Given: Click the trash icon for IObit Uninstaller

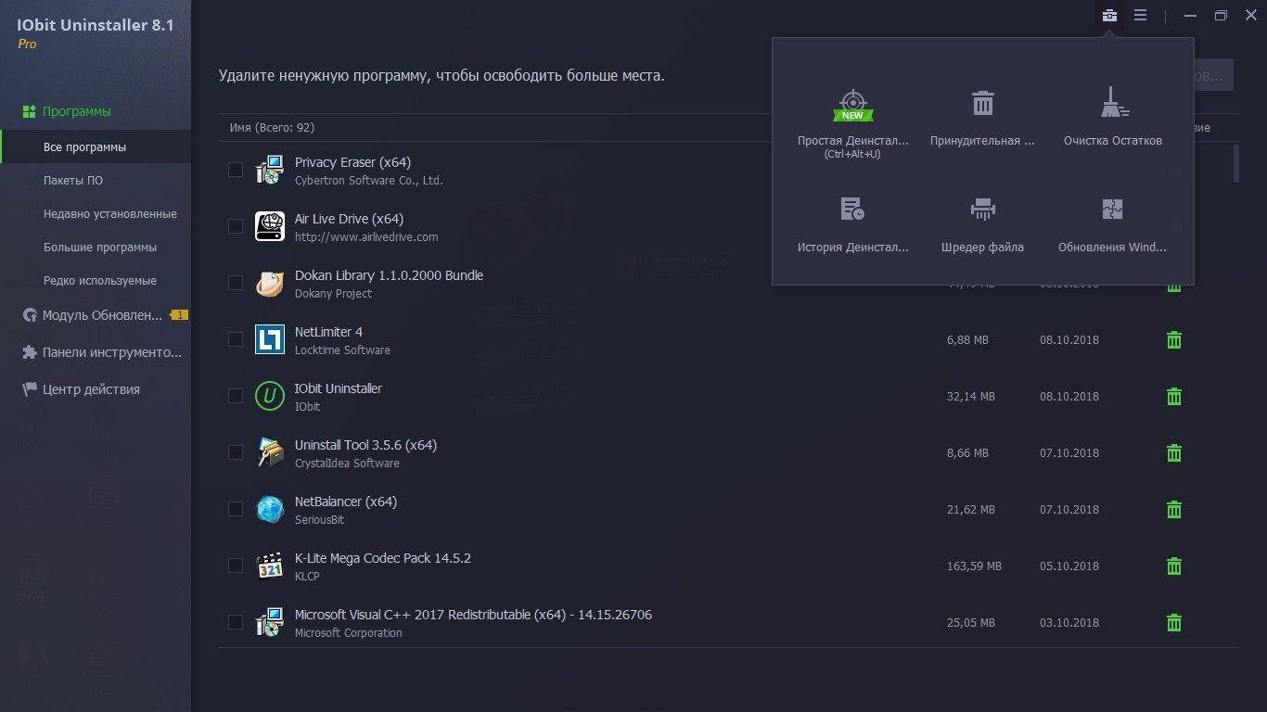Looking at the screenshot, I should [1173, 397].
